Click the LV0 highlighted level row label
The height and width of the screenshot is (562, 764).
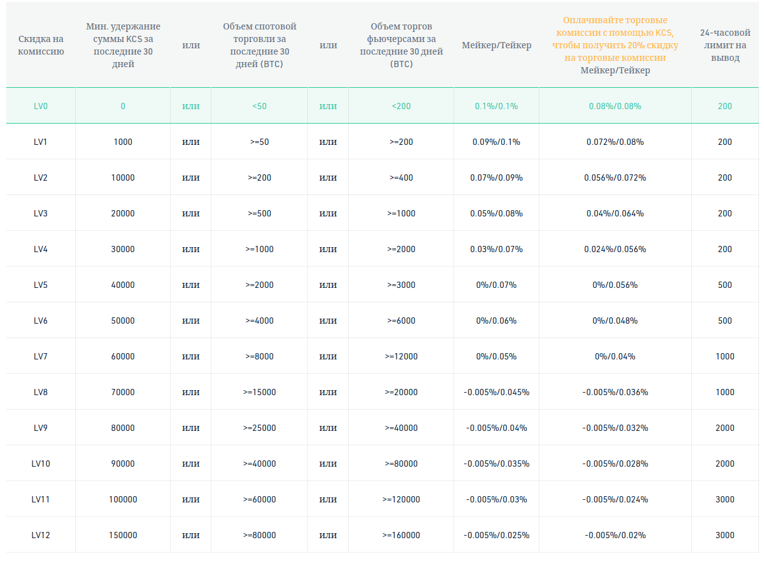pos(41,106)
